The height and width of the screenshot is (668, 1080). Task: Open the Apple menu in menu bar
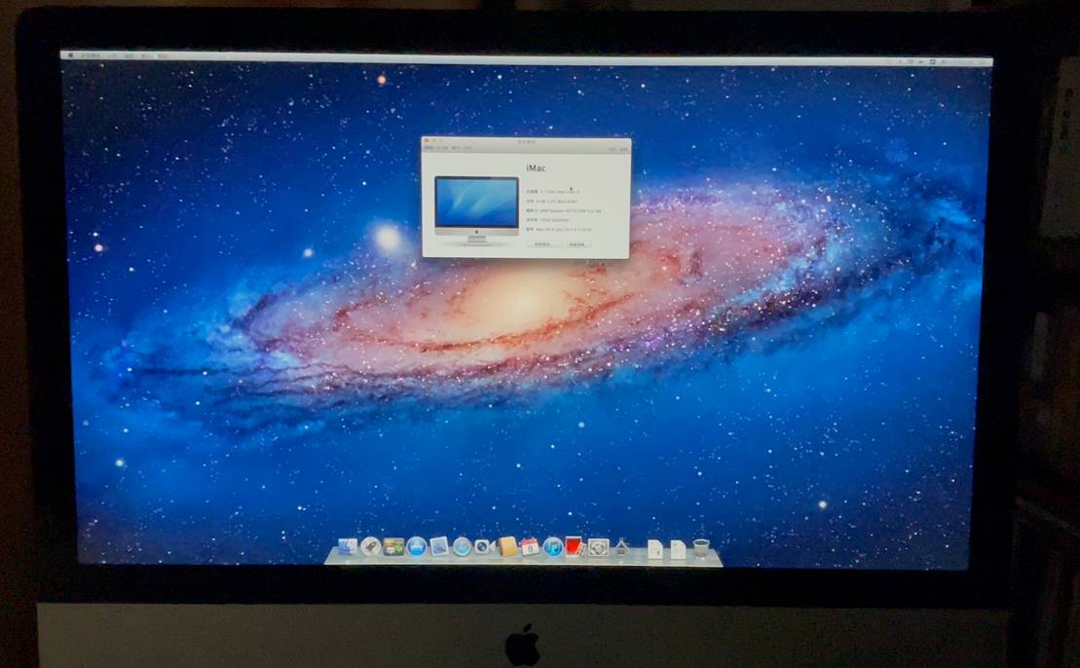pos(71,56)
